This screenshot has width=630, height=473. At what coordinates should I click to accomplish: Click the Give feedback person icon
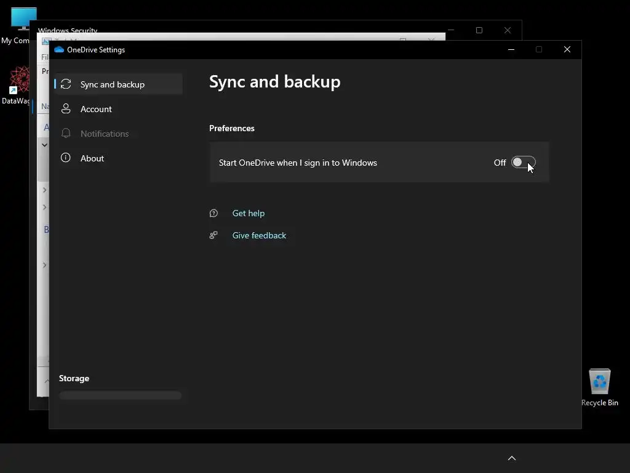pos(213,235)
